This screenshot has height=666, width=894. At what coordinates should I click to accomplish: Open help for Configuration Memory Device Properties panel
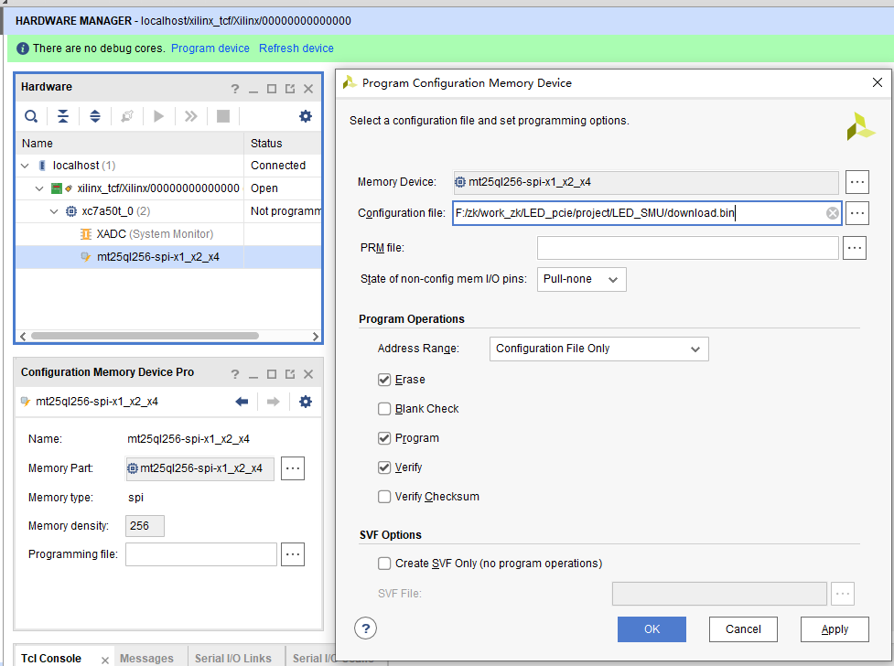click(x=235, y=374)
